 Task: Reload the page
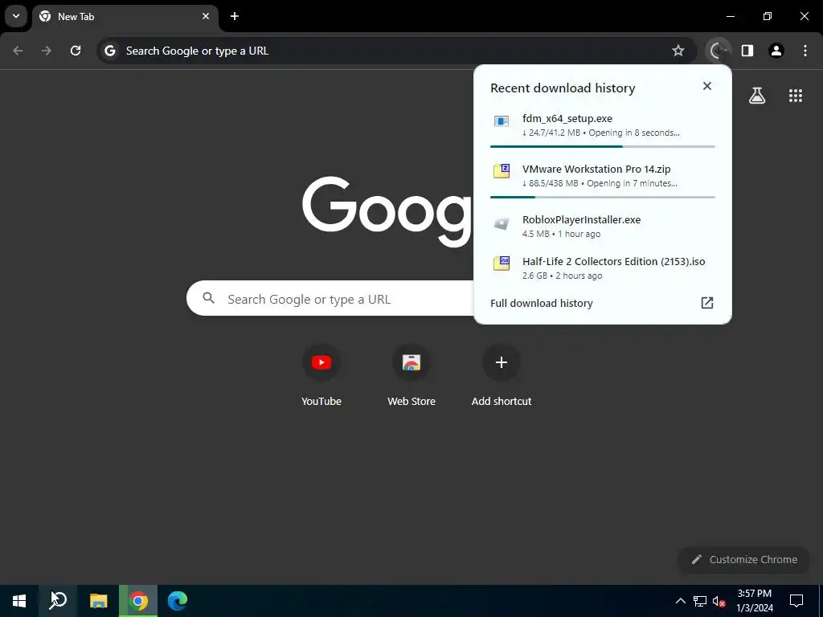point(76,51)
